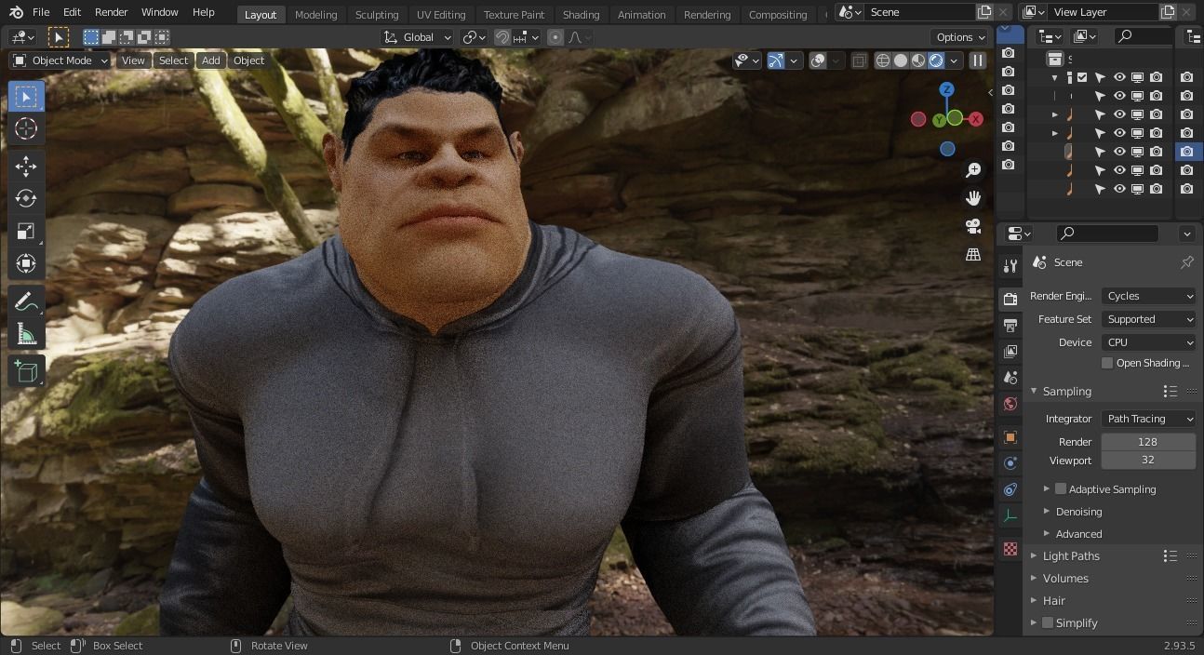Image resolution: width=1204 pixels, height=655 pixels.
Task: Click the pan view hand icon
Action: (x=973, y=198)
